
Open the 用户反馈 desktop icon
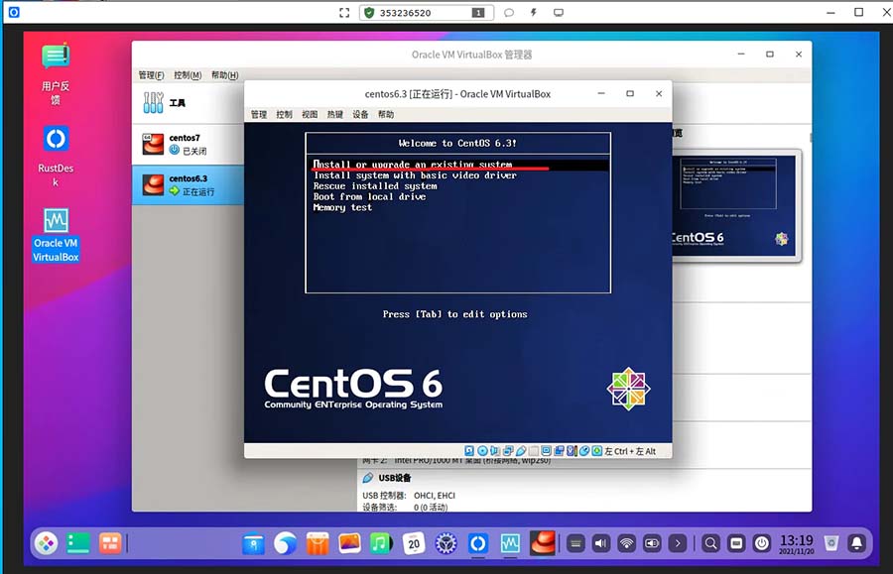[56, 57]
